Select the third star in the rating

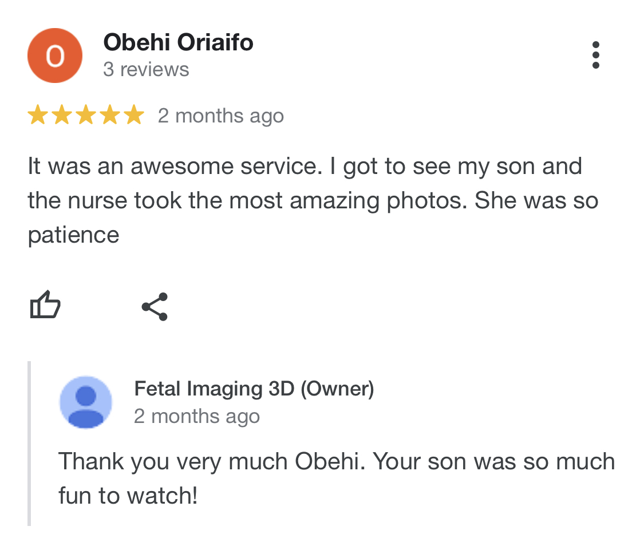(x=86, y=115)
